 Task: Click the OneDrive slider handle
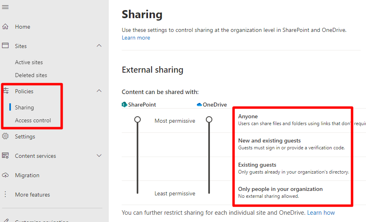coord(209,119)
